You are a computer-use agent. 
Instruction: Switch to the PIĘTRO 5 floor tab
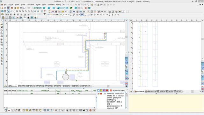pyautogui.click(x=67, y=86)
